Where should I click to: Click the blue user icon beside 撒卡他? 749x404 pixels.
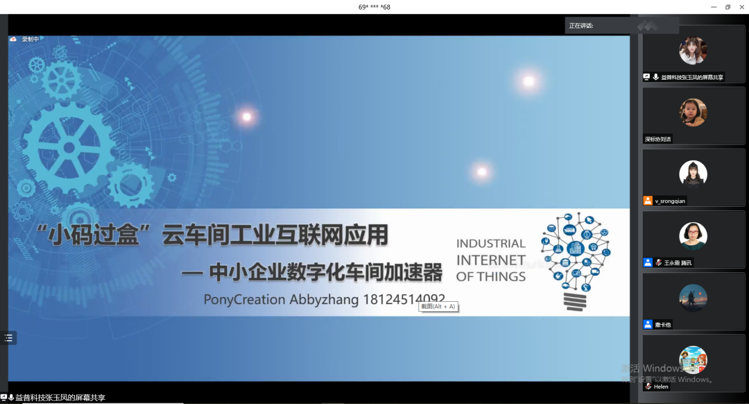coord(648,324)
